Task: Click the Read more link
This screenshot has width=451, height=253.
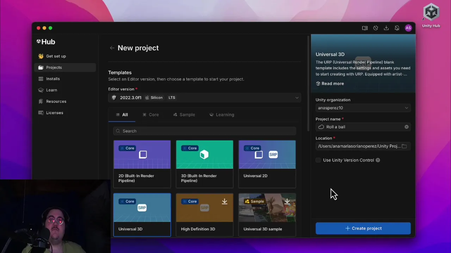Action: (x=330, y=84)
